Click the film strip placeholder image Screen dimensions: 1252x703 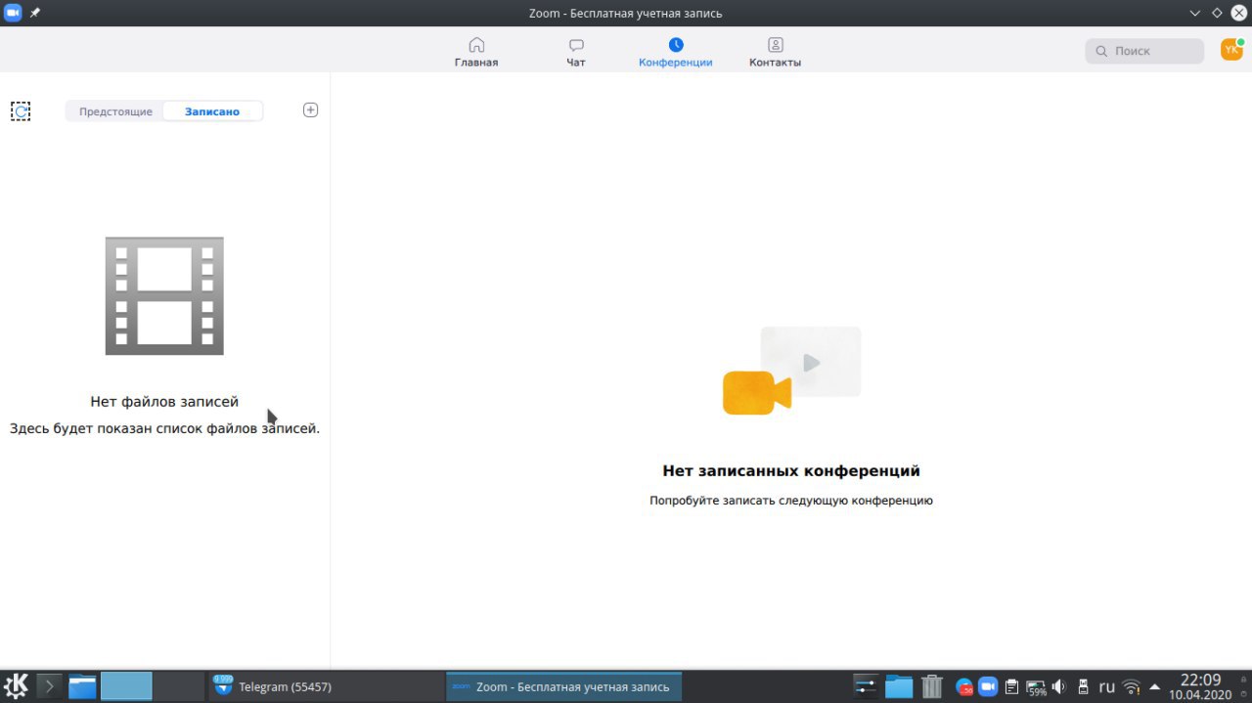[x=164, y=296]
